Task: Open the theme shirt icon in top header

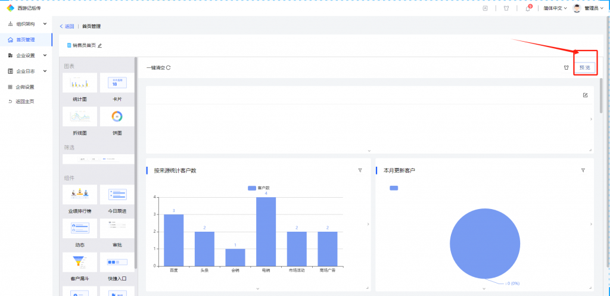Action: coord(506,8)
